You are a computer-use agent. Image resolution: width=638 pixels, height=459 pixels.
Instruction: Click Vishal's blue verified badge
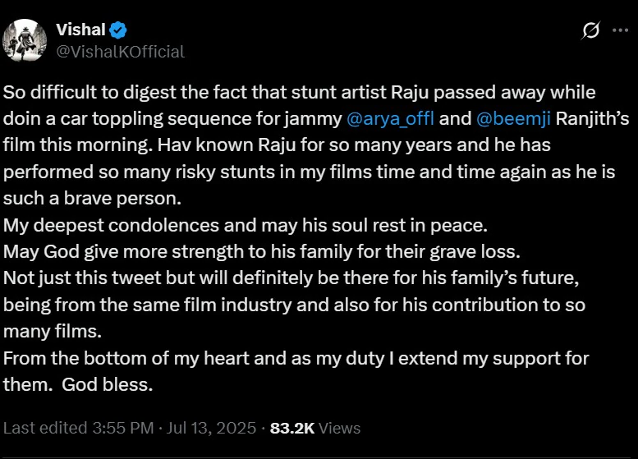pyautogui.click(x=120, y=30)
